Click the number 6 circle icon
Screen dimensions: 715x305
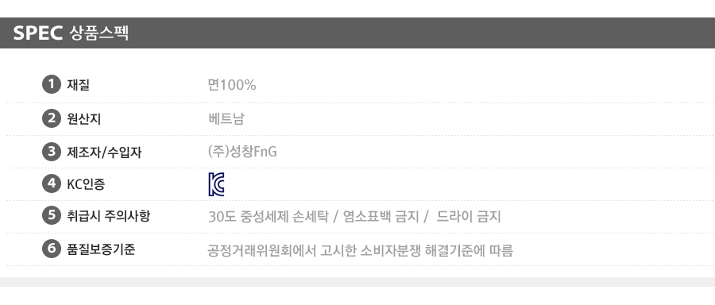click(52, 249)
